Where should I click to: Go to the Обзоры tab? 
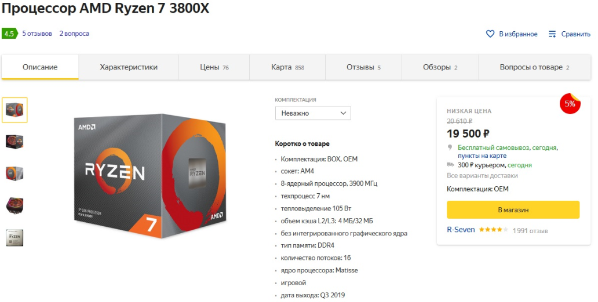coord(440,67)
